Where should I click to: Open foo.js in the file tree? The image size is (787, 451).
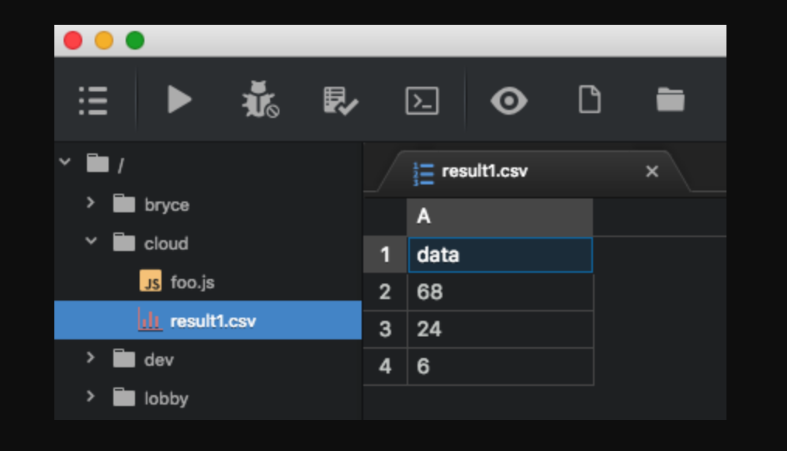pyautogui.click(x=192, y=282)
